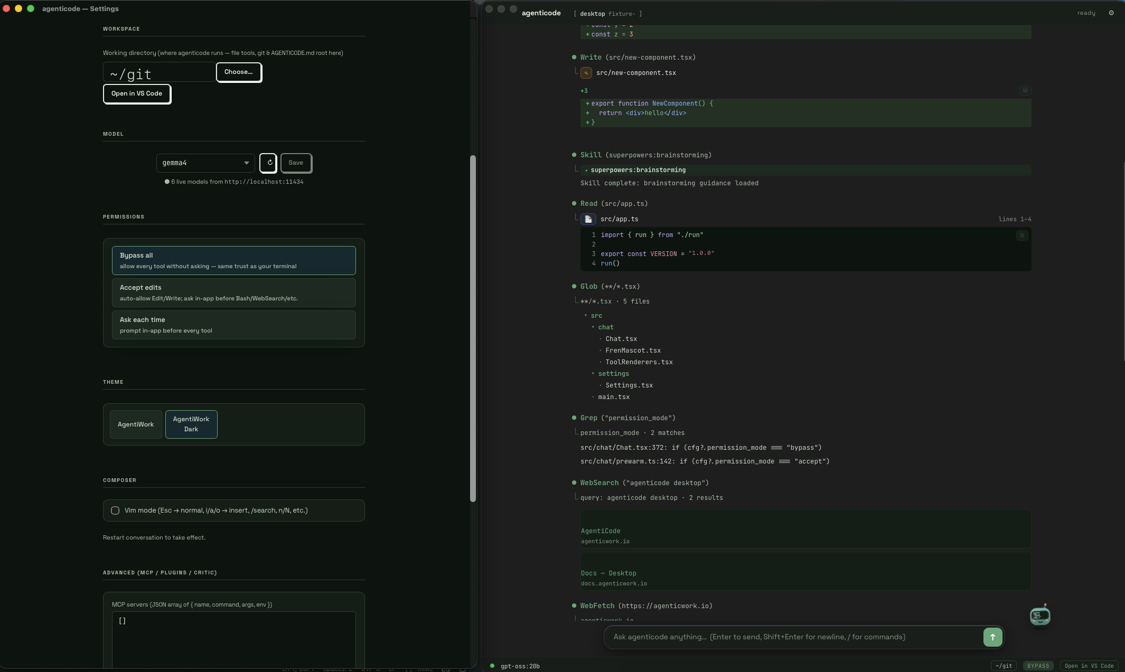Select Ask each time permission mode
Viewport: 1125px width, 672px height.
(234, 325)
